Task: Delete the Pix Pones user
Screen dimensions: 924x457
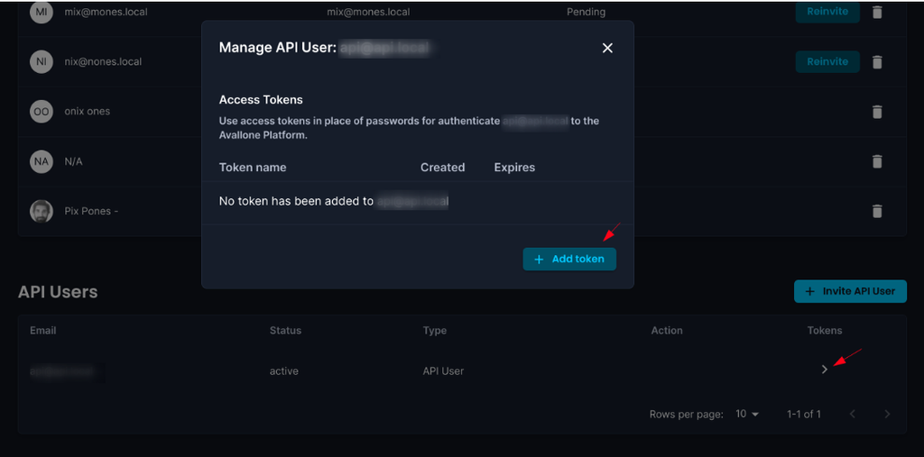Action: point(877,211)
